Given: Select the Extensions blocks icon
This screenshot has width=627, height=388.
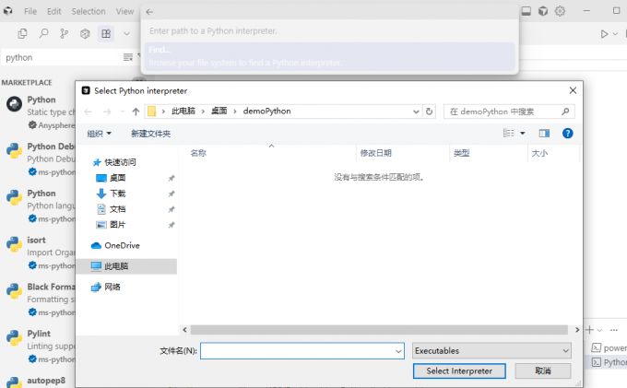Looking at the screenshot, I should click(106, 33).
